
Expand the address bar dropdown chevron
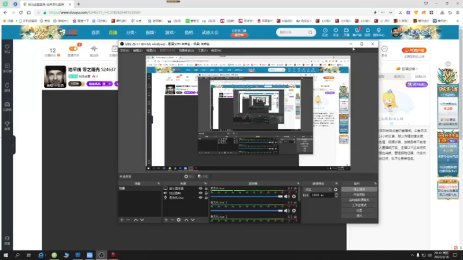(390, 13)
